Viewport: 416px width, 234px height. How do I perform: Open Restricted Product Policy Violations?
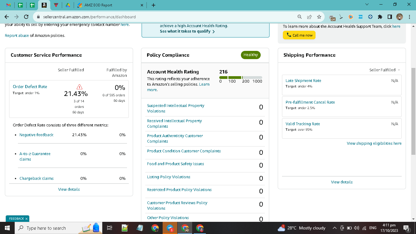point(179,190)
